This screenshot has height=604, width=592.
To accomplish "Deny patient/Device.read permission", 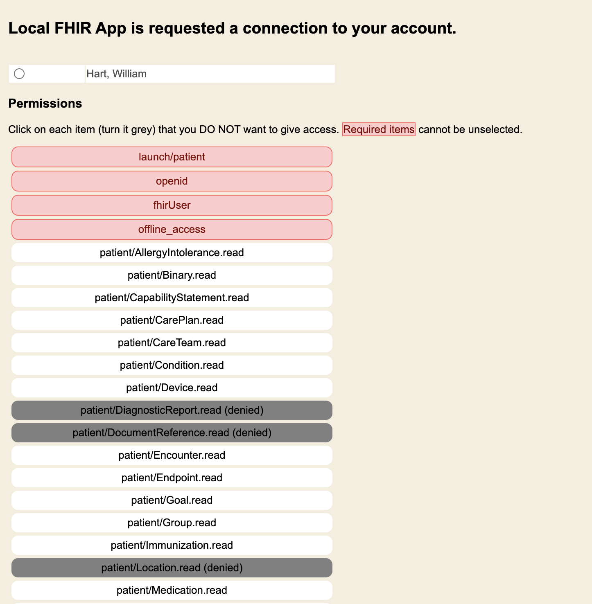I will [172, 388].
